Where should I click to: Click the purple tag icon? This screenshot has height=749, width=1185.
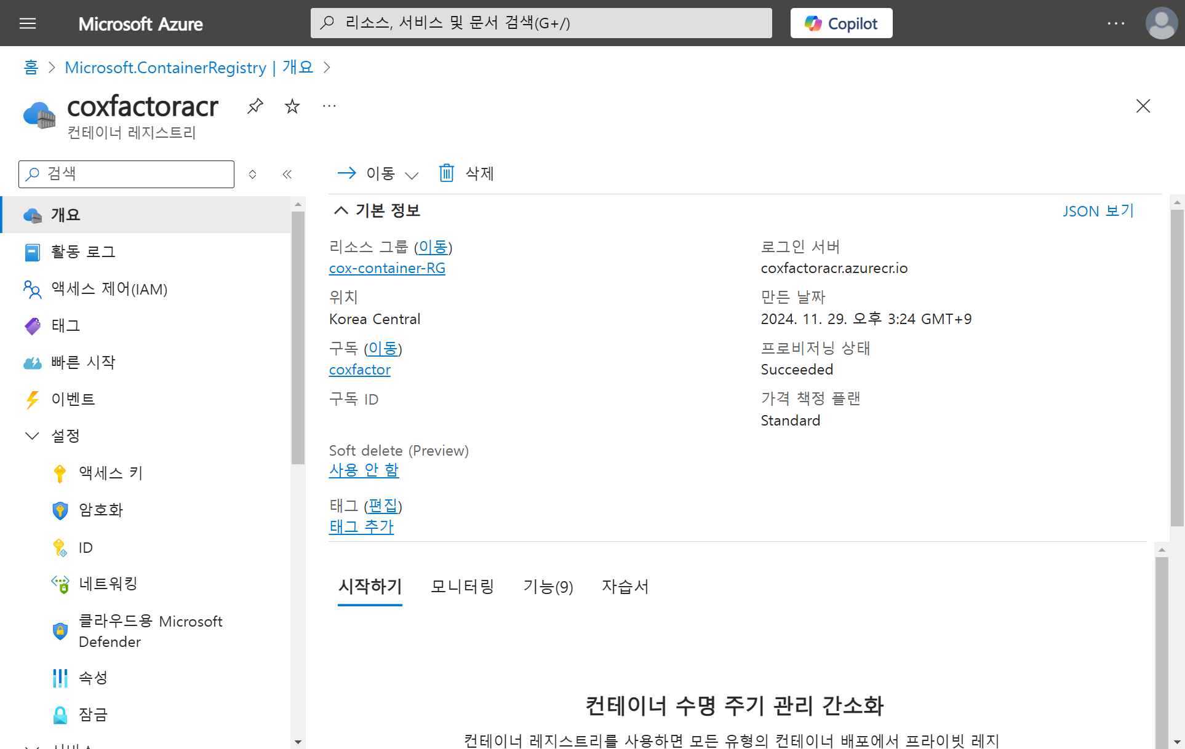click(33, 326)
